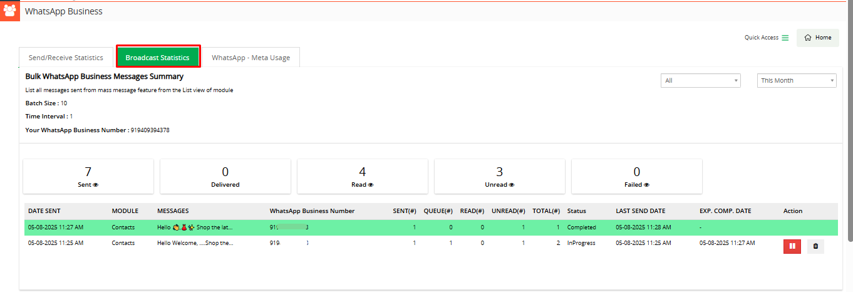Click WhatsApp Business number 919409394378 text

click(x=150, y=130)
